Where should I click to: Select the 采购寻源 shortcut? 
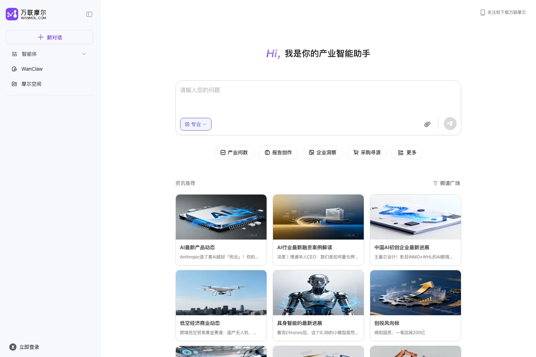367,152
